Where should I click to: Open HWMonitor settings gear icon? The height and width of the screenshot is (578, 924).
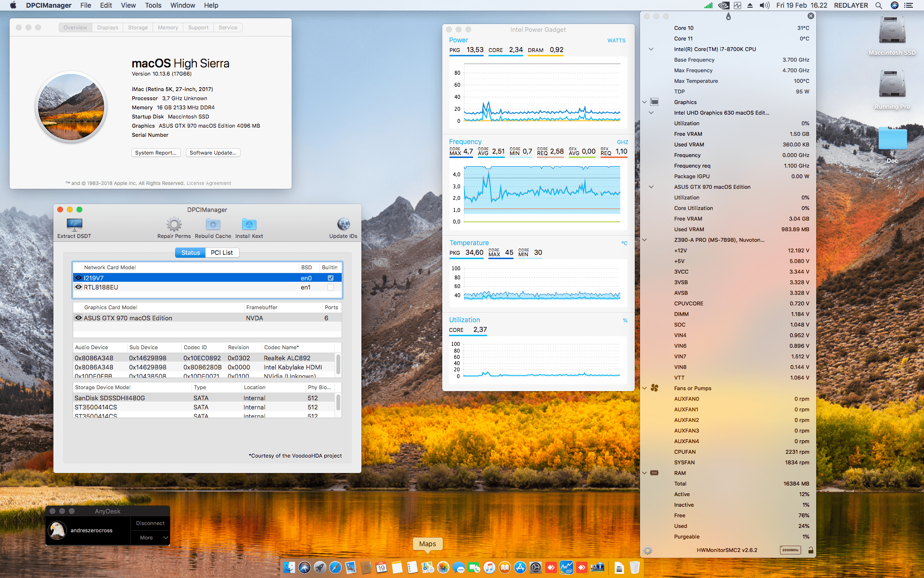[648, 550]
